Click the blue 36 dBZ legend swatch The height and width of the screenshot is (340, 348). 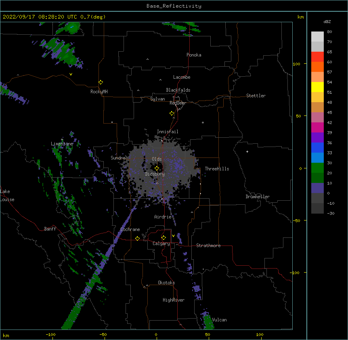(317, 147)
